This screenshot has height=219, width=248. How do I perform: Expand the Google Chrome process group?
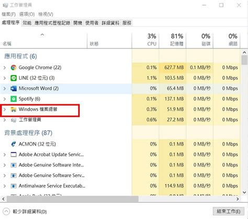pos(5,68)
